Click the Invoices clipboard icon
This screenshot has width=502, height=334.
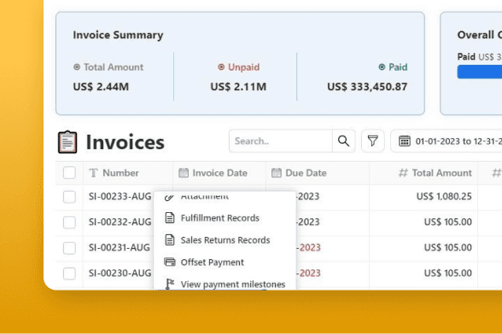[67, 142]
